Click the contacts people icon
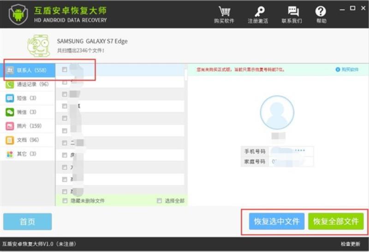 click(10, 70)
